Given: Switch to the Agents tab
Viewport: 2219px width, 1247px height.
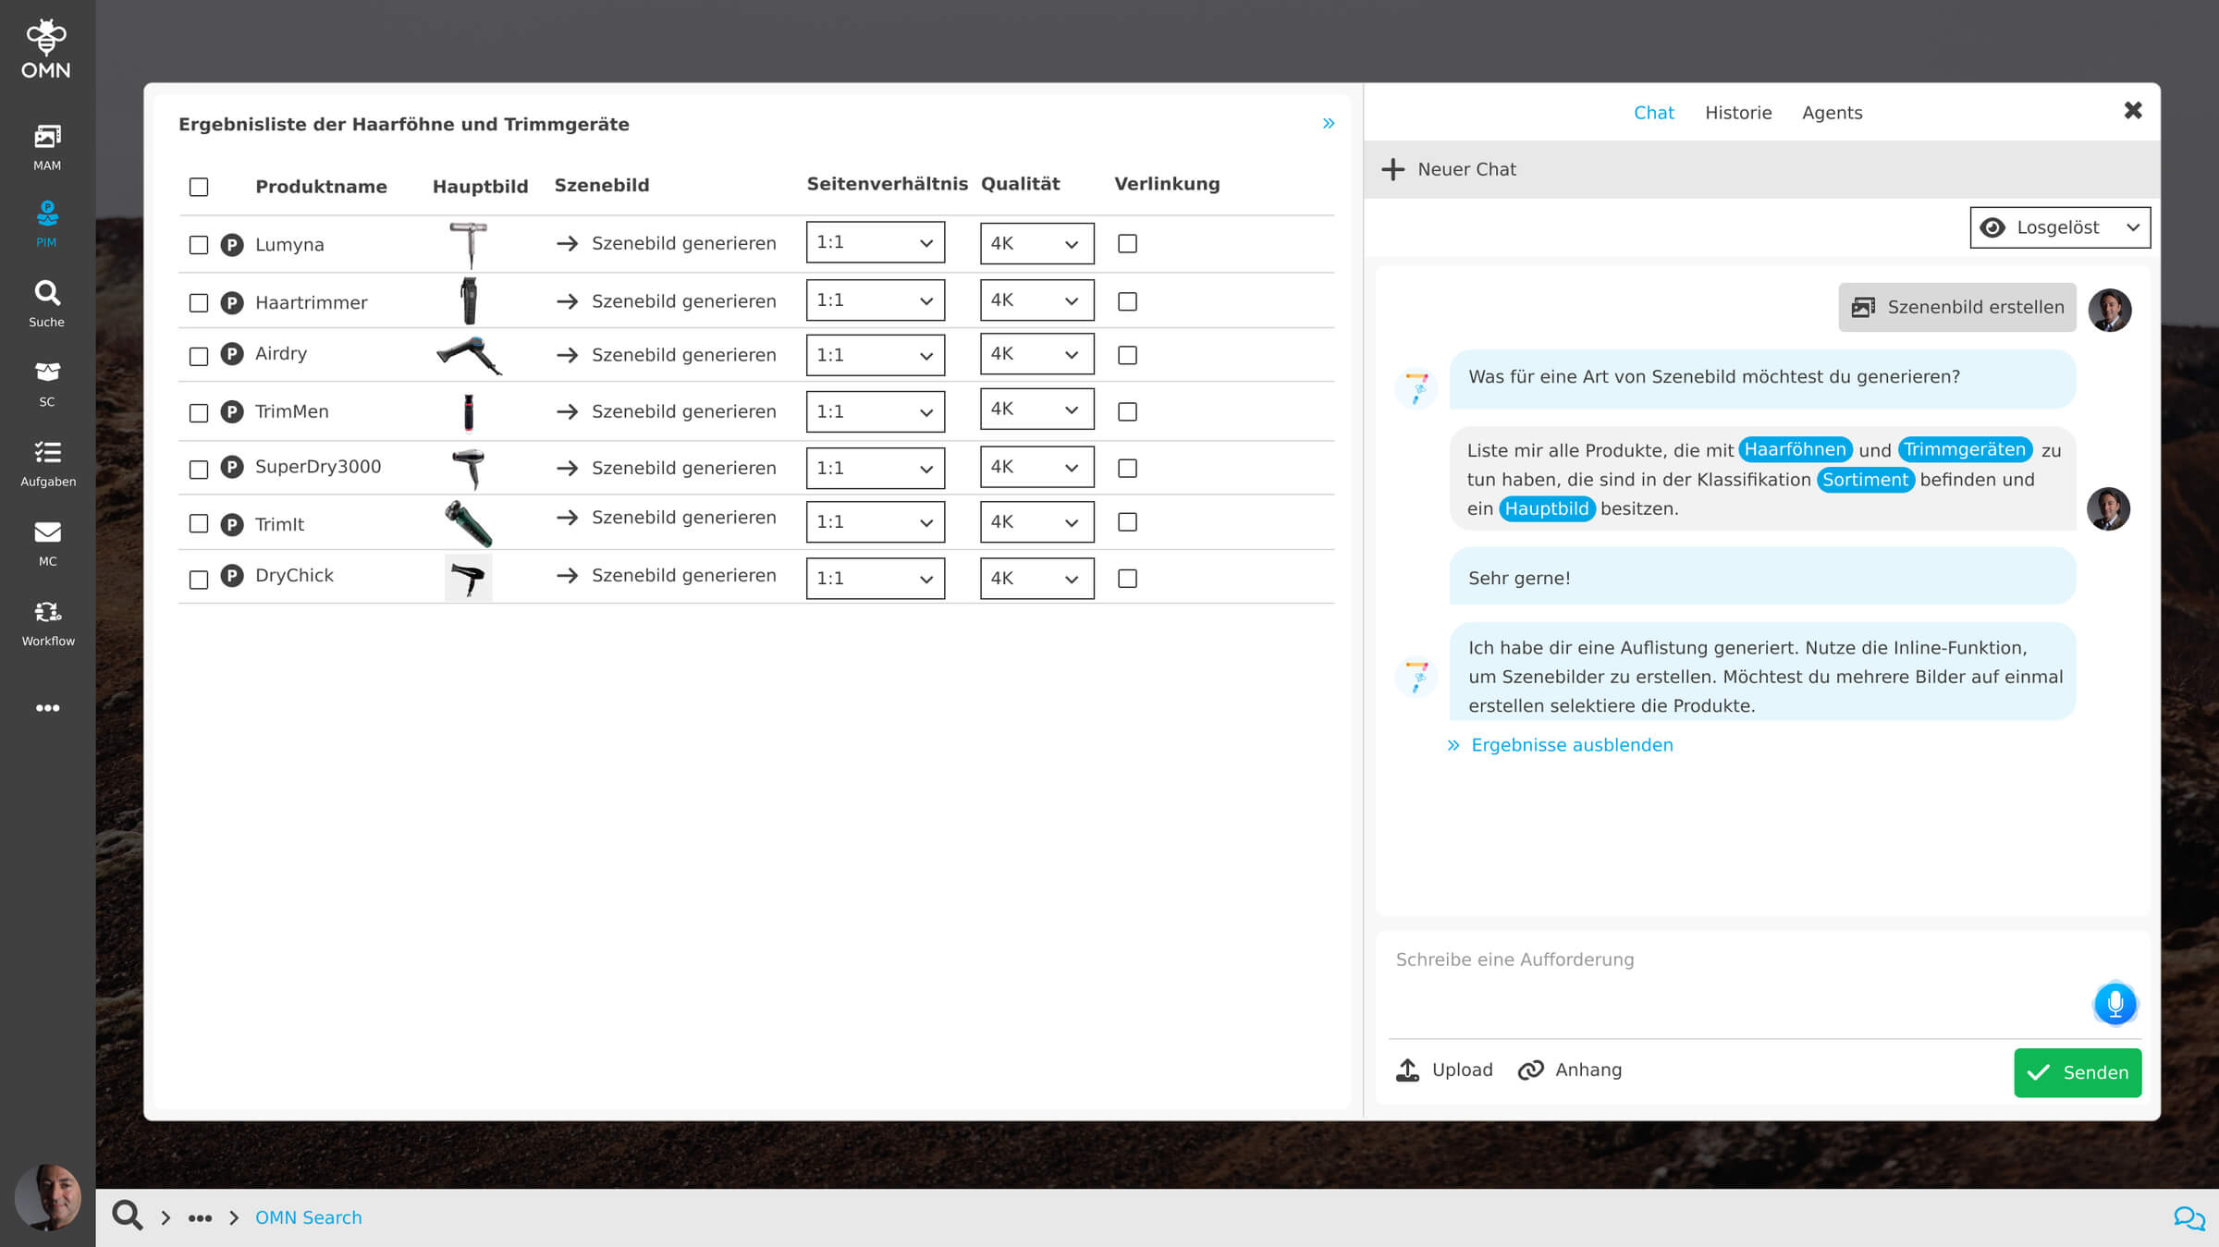Looking at the screenshot, I should (x=1831, y=113).
